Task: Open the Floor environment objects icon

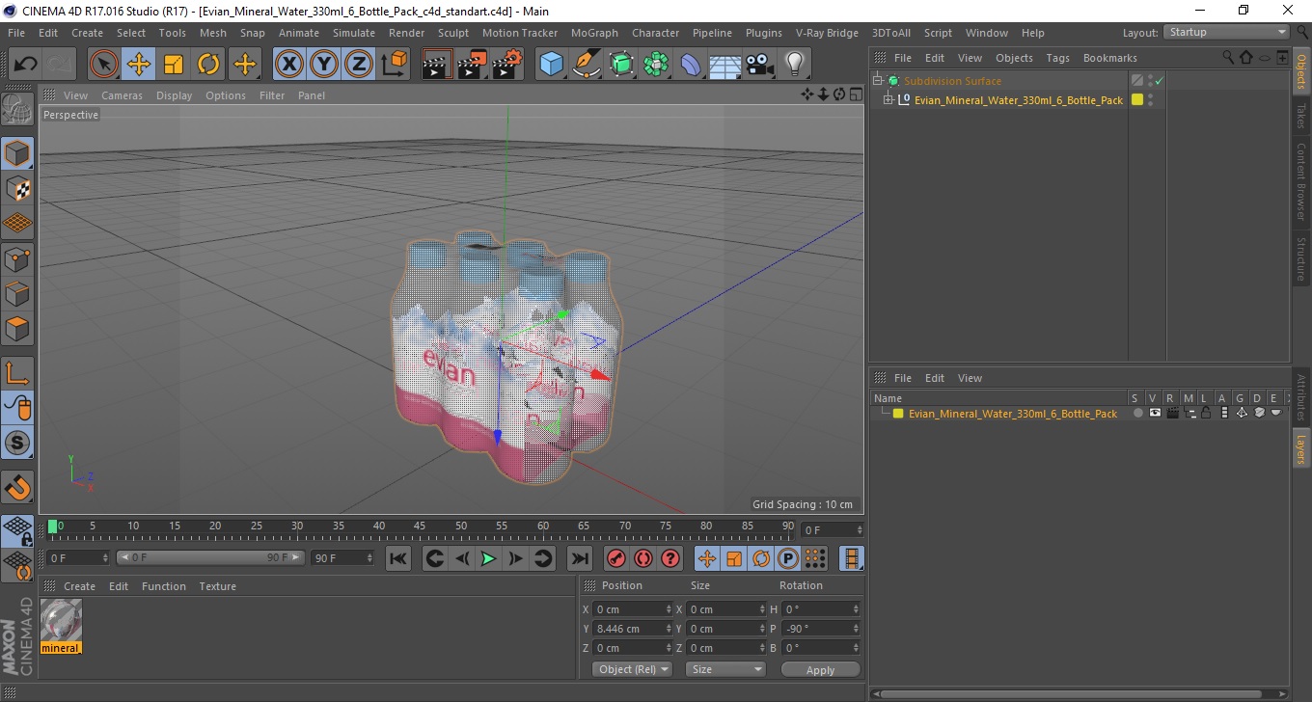Action: (x=725, y=65)
